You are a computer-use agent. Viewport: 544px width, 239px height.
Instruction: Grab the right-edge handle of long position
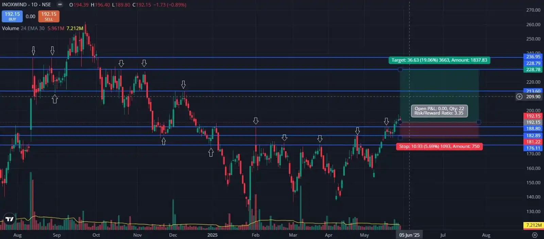(x=479, y=122)
